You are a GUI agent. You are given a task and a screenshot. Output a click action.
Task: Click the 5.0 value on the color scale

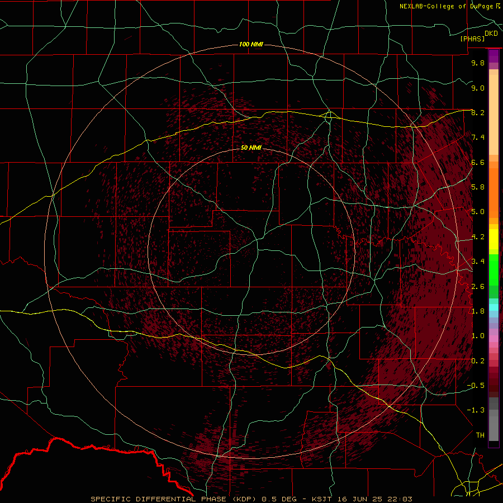click(x=478, y=212)
